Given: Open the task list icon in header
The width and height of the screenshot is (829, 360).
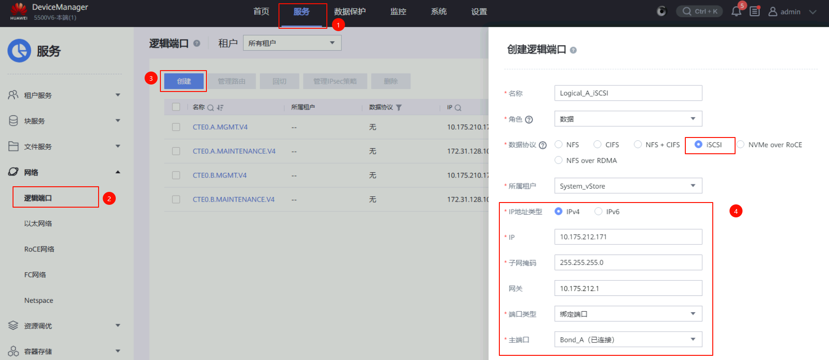Looking at the screenshot, I should pos(755,12).
